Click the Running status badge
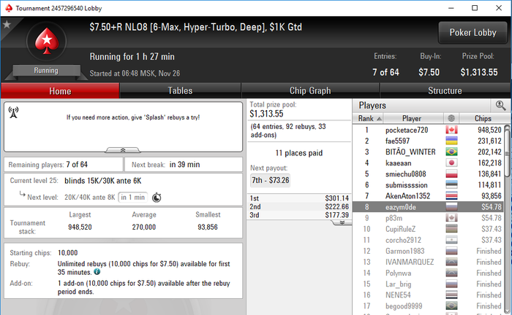Image resolution: width=512 pixels, height=315 pixels. tap(46, 71)
